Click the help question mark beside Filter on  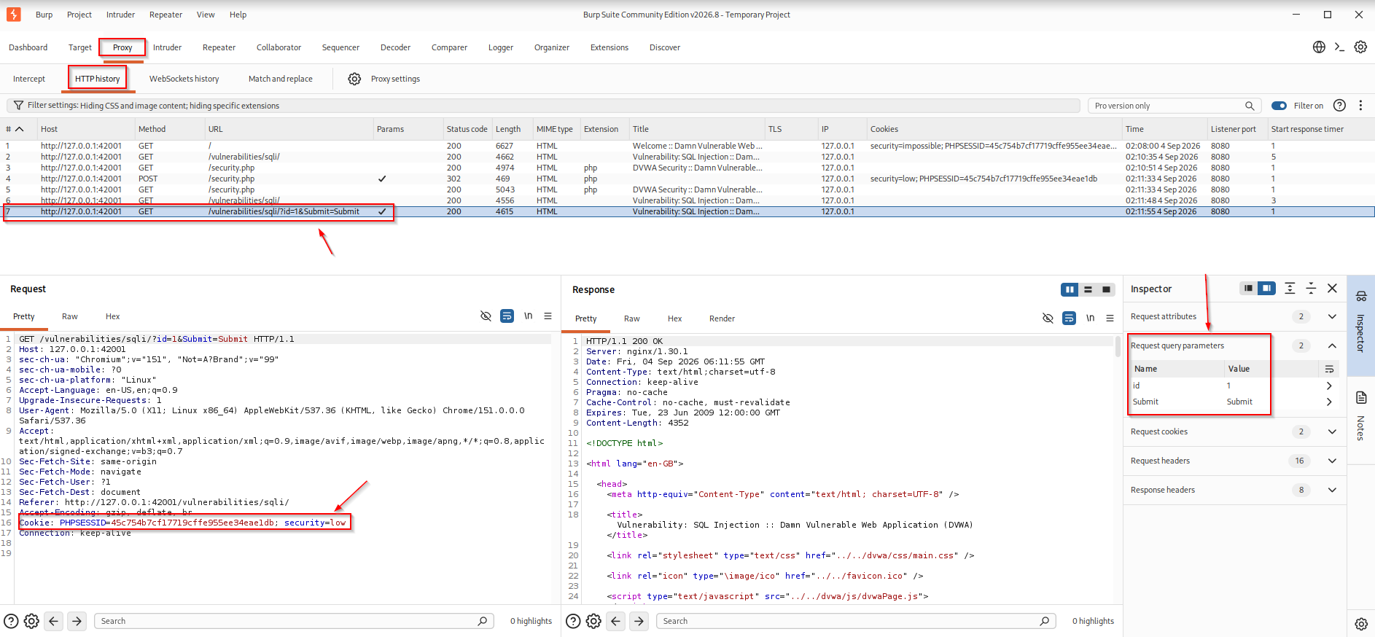(x=1339, y=106)
